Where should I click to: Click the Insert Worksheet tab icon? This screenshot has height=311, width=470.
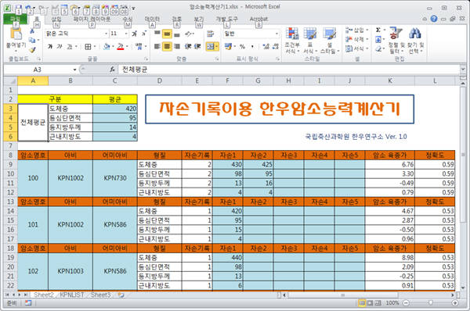click(121, 295)
